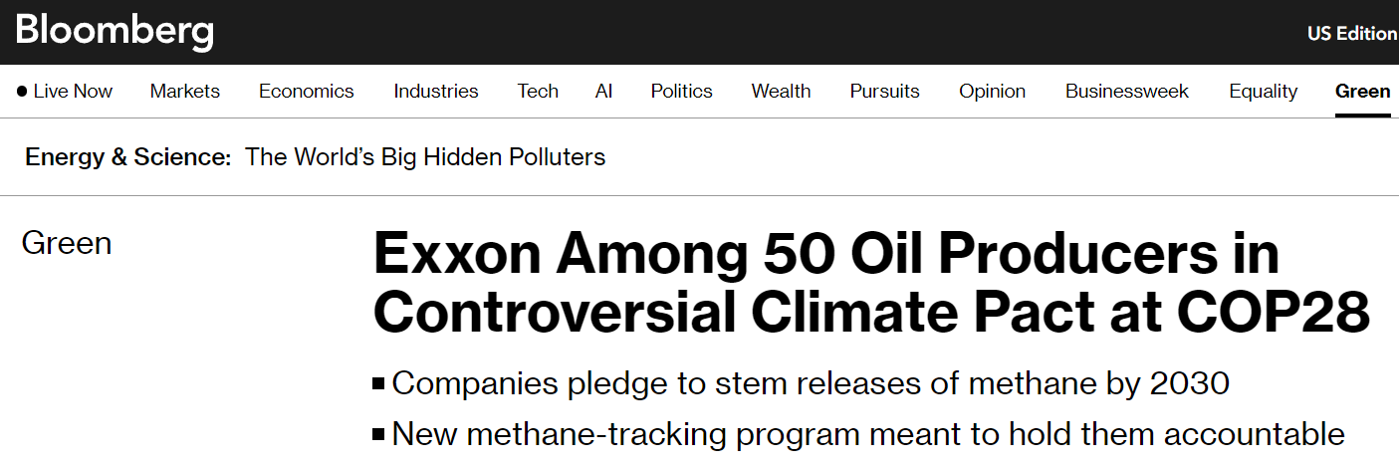The height and width of the screenshot is (468, 1399).
Task: Select Pursuits in the navigation
Action: (884, 92)
